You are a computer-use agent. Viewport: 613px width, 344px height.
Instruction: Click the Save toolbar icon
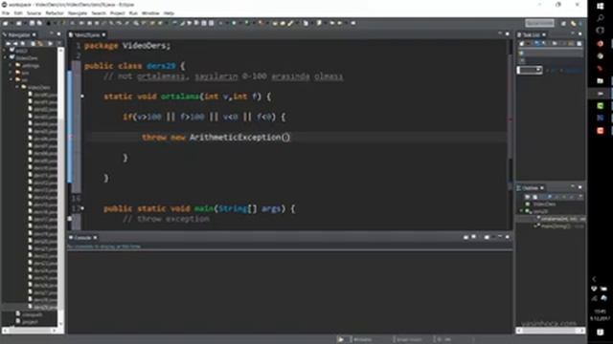tap(32, 23)
